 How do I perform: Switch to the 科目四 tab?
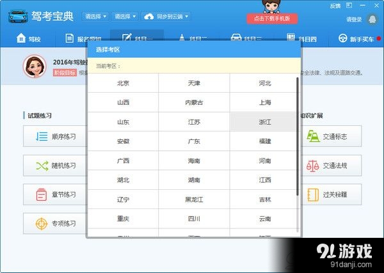pyautogui.click(x=301, y=38)
